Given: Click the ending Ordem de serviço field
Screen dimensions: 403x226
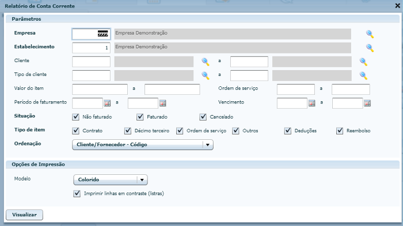Looking at the screenshot, I should click(x=351, y=89).
